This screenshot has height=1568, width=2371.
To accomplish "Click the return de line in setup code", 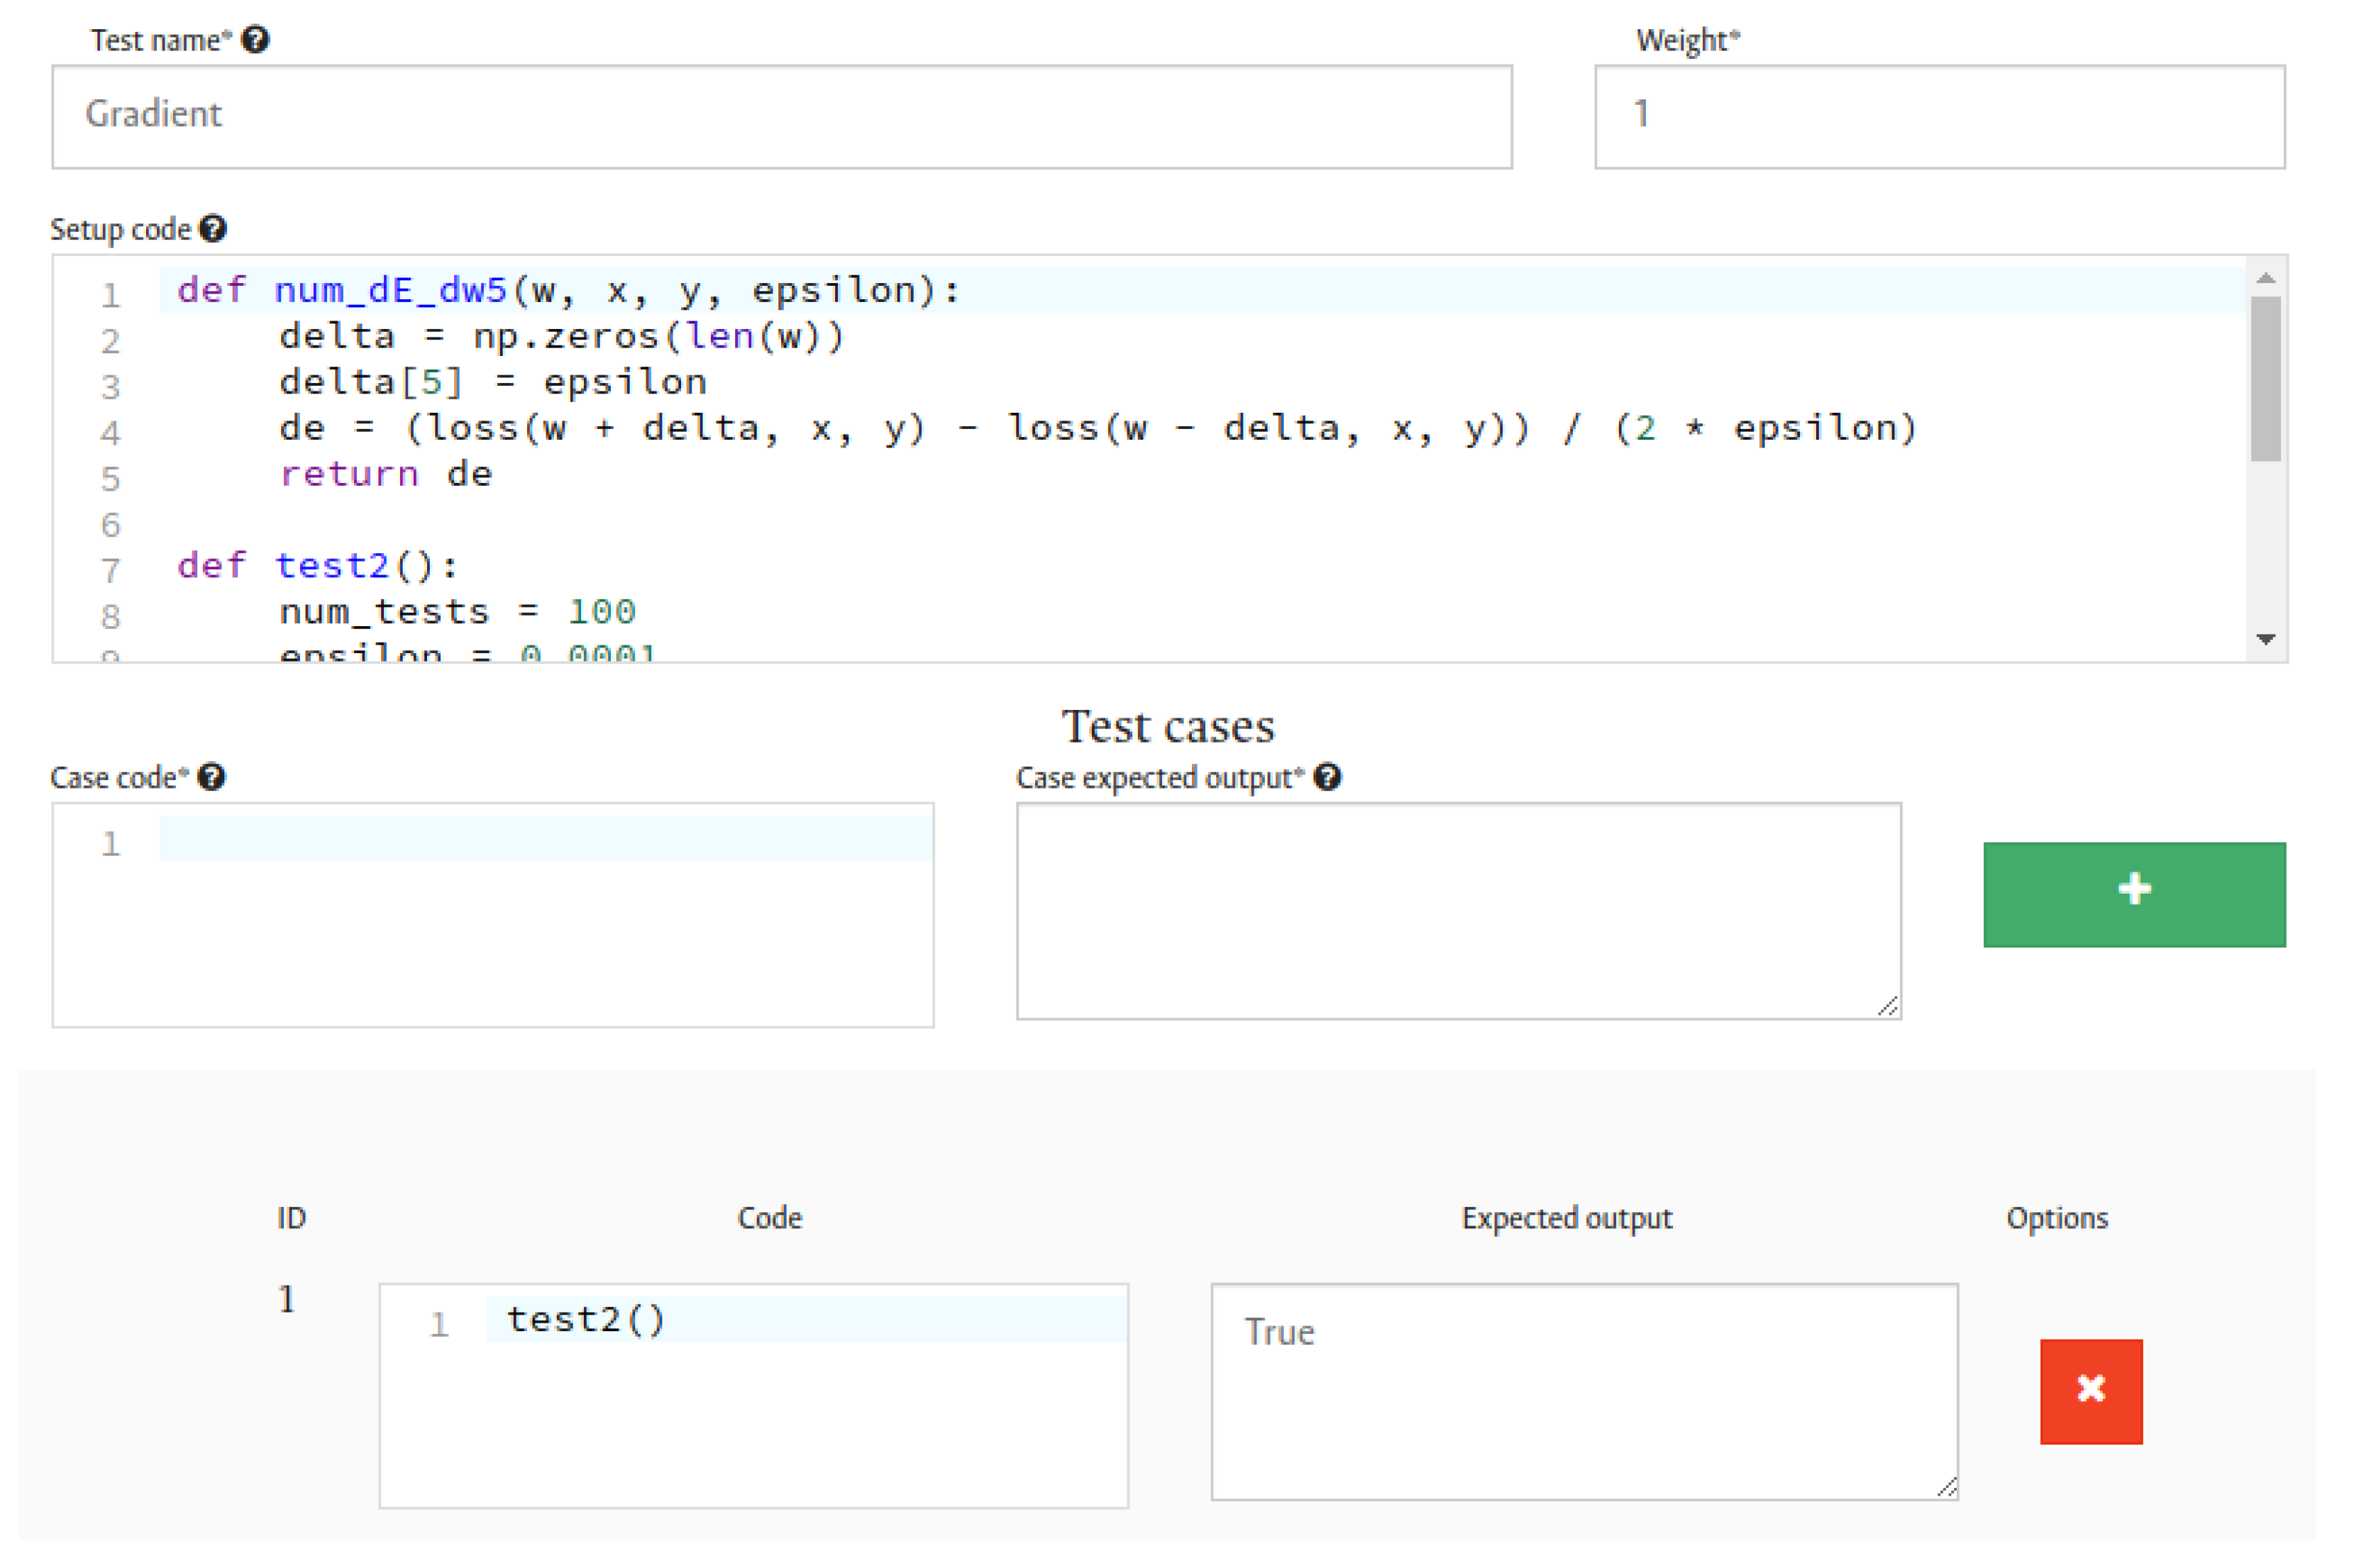I will point(385,474).
